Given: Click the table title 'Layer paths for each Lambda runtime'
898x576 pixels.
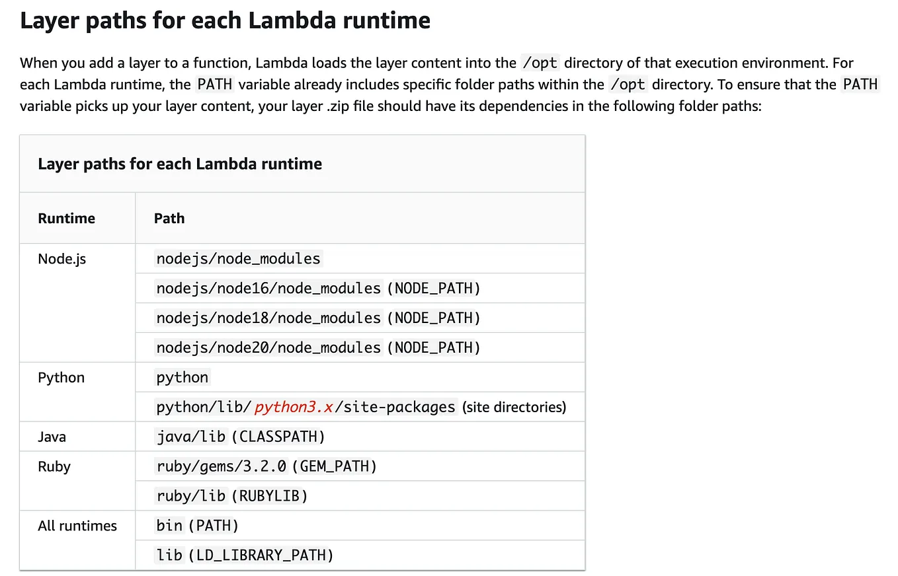Looking at the screenshot, I should (x=180, y=164).
